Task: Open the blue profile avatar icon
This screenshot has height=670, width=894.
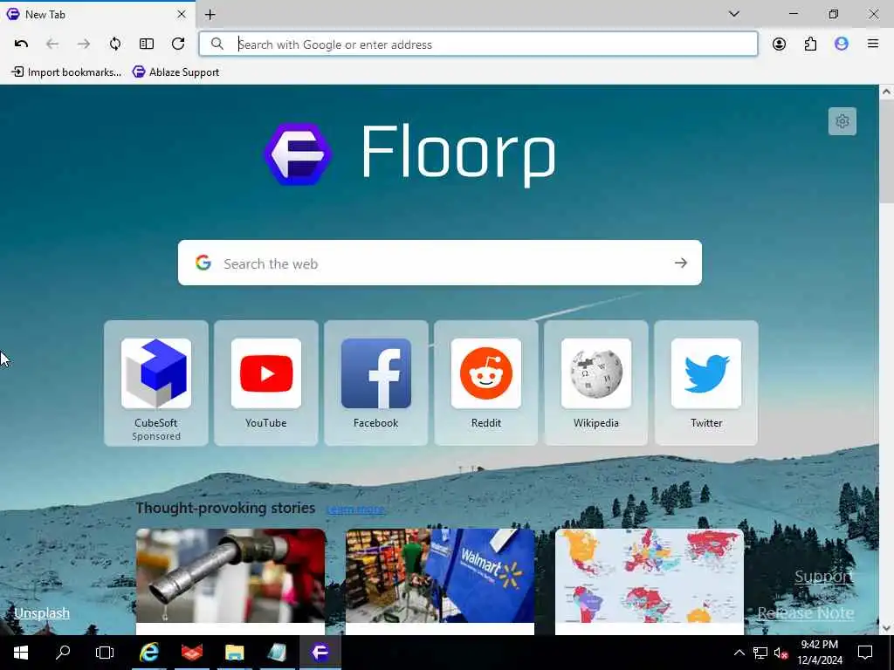Action: click(x=842, y=44)
